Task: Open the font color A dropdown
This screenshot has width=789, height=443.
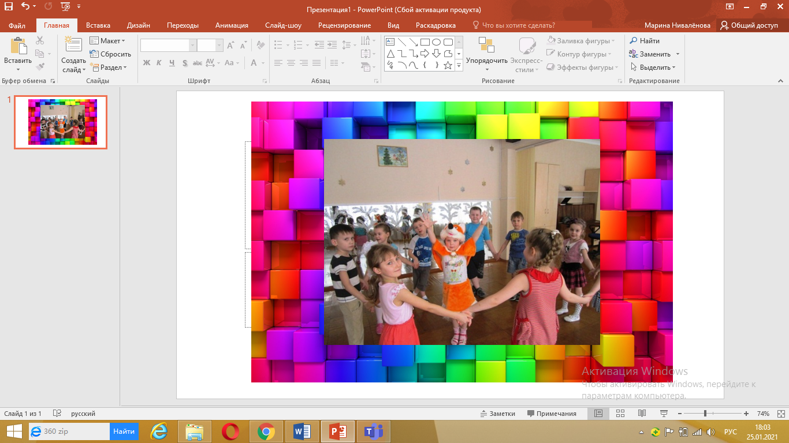Action: point(263,63)
